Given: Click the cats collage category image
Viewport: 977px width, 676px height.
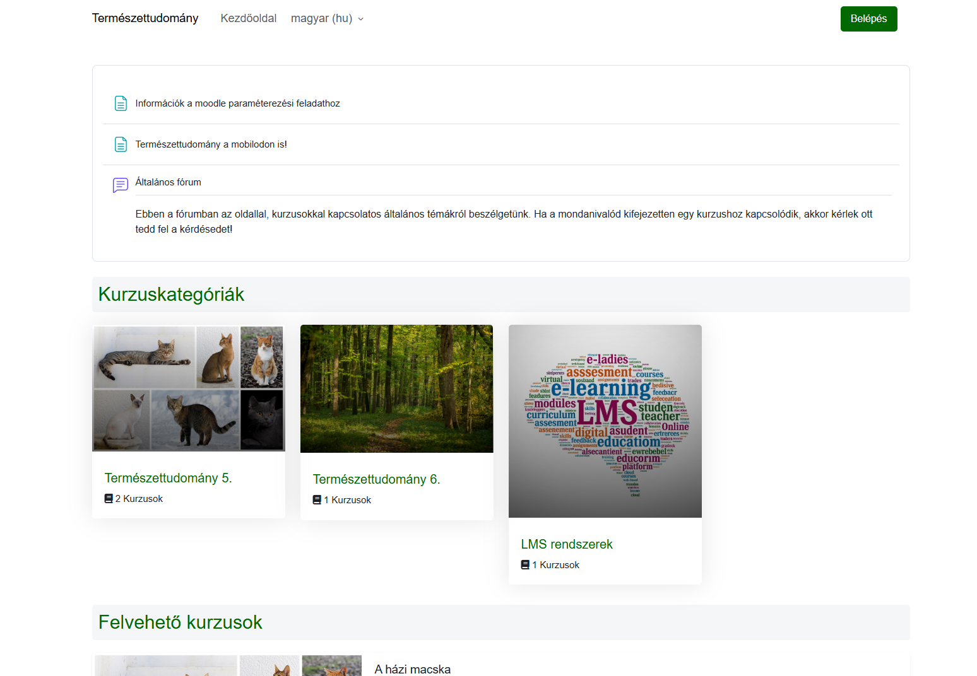Looking at the screenshot, I should point(189,388).
